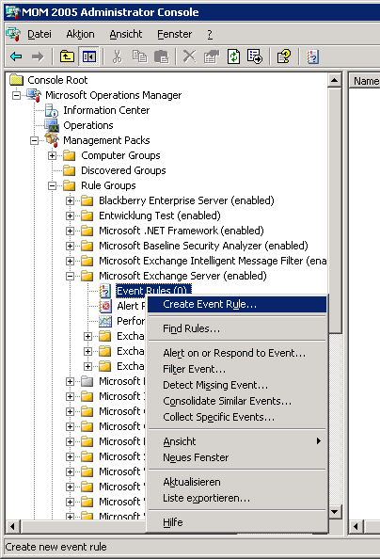
Task: Expand Blackberry Enterprise Server rule group
Action: point(70,200)
